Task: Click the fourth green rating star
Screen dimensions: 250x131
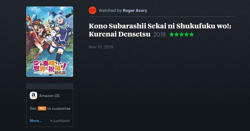Action: (x=187, y=34)
